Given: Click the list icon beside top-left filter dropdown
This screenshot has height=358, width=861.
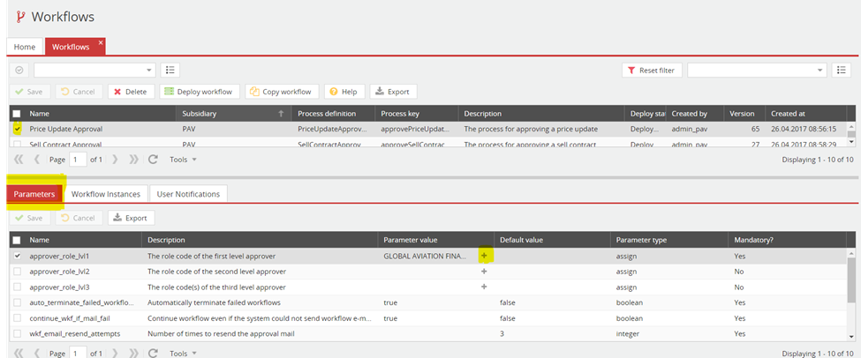Looking at the screenshot, I should (170, 70).
